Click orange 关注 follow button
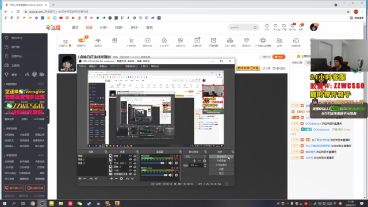 tap(278, 57)
